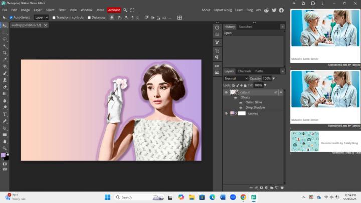
Task: Open the Layer auto-select target dropdown
Action: (41, 17)
